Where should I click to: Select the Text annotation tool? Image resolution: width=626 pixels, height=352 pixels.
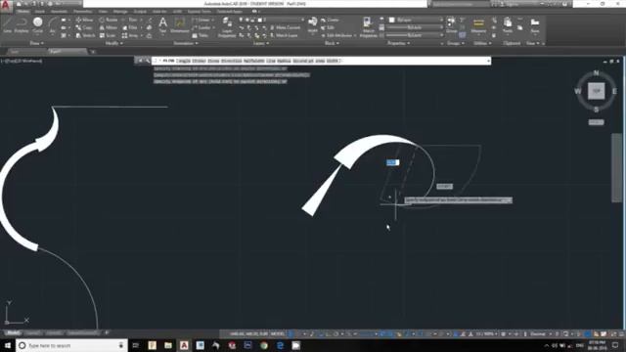click(163, 24)
